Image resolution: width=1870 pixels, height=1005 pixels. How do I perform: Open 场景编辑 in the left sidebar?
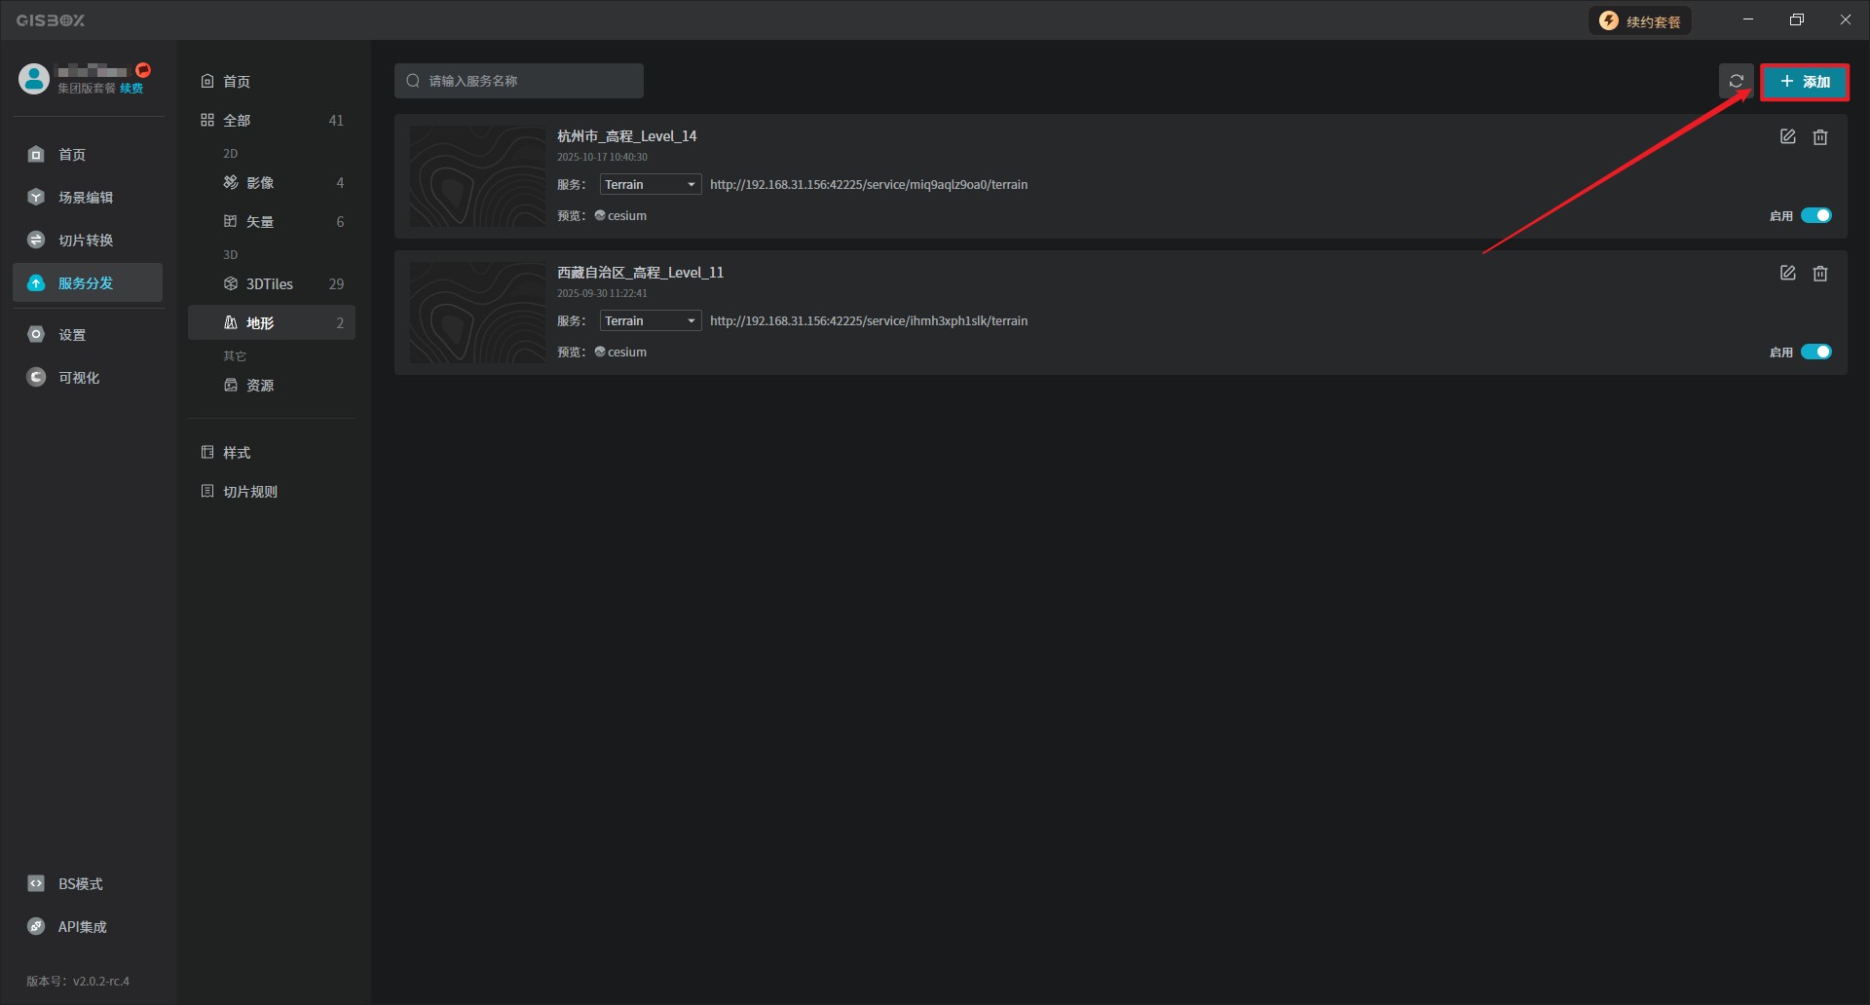point(86,198)
